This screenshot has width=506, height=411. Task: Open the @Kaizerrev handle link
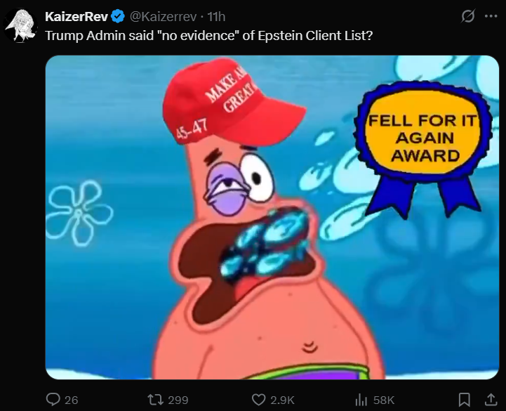[163, 16]
